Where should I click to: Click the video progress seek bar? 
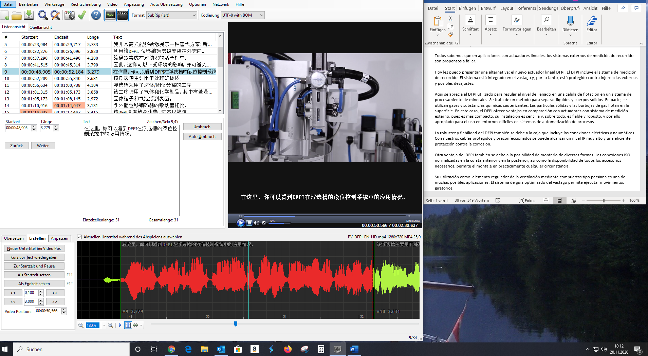tap(325, 216)
